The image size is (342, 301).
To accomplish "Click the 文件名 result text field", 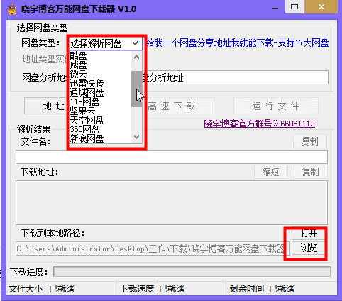I will coord(172,157).
